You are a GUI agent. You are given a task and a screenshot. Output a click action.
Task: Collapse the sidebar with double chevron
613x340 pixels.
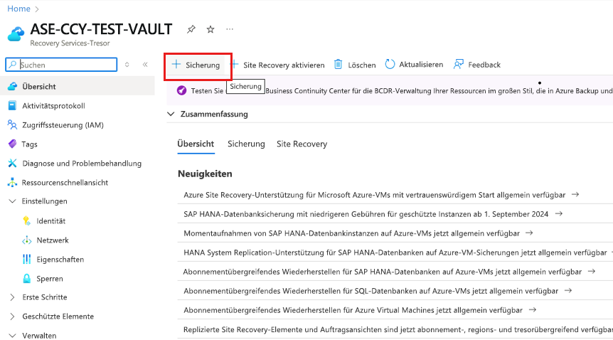[145, 65]
